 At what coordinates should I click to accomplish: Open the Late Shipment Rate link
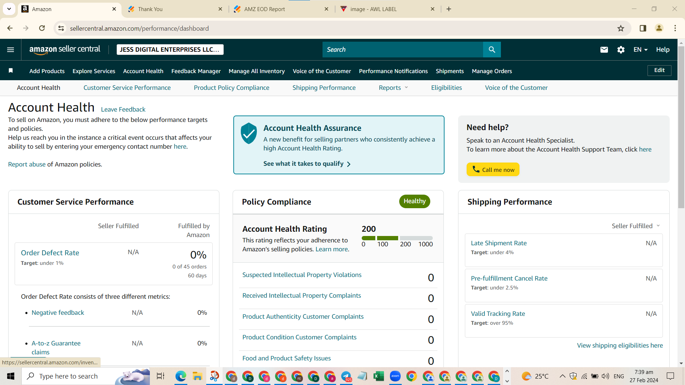[499, 243]
